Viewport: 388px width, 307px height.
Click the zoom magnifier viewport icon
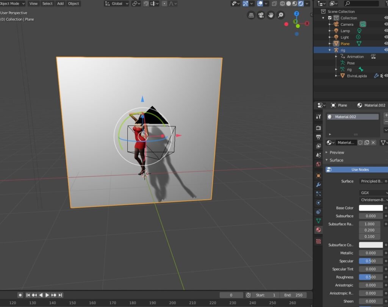point(281,15)
